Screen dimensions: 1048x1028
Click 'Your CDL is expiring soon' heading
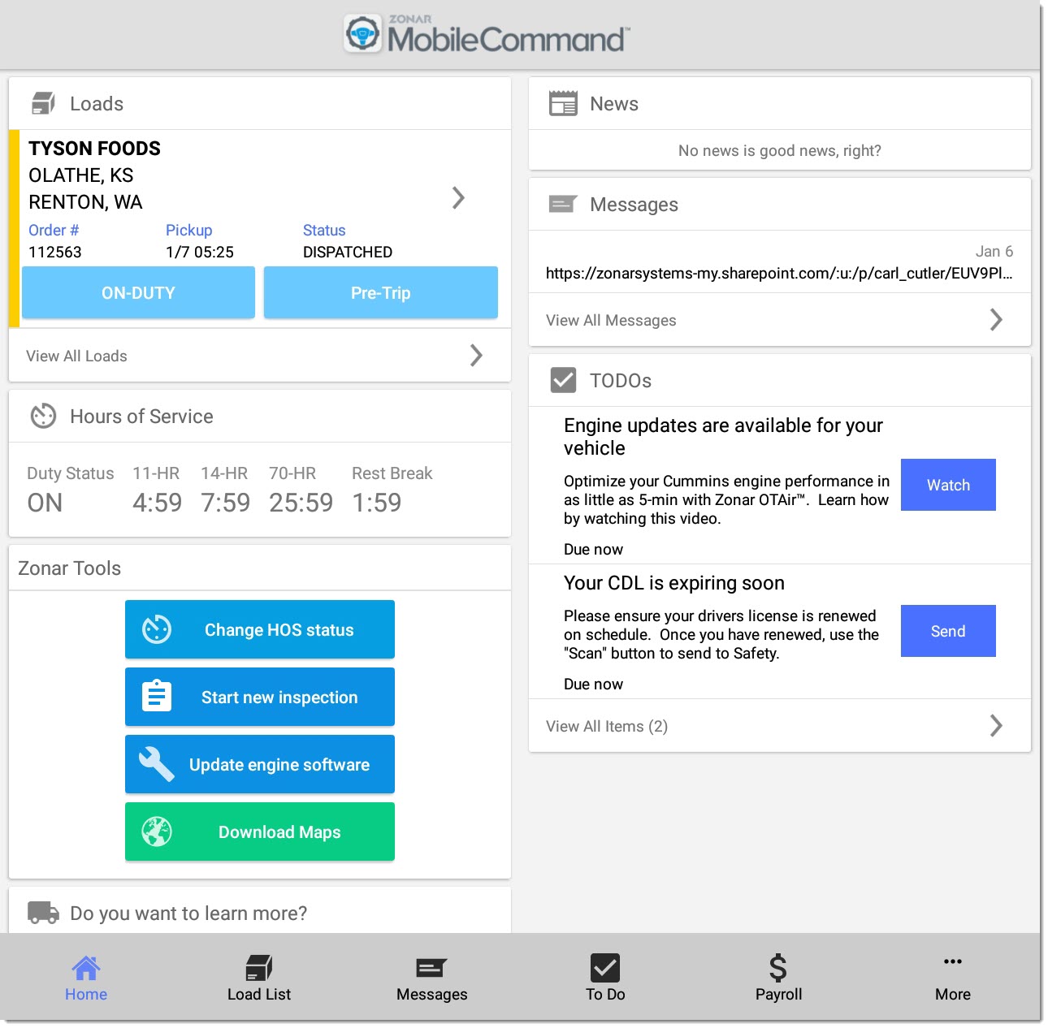(x=674, y=583)
